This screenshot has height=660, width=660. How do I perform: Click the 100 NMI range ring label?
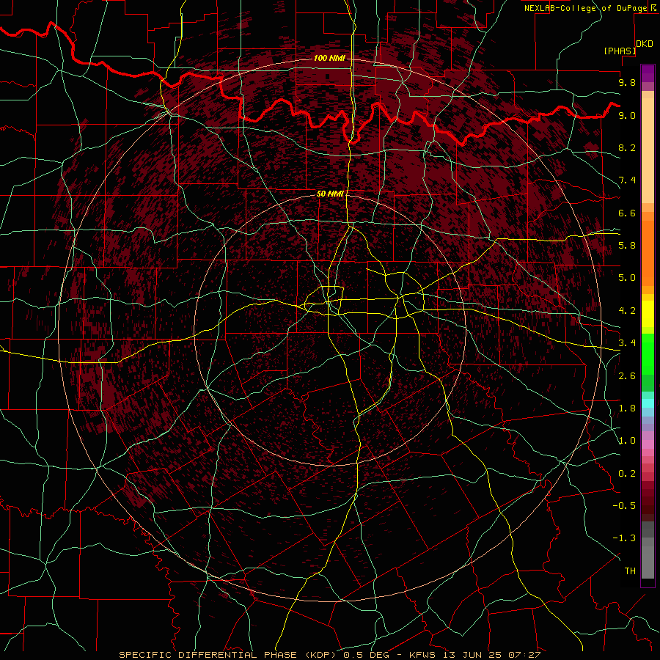click(x=329, y=58)
